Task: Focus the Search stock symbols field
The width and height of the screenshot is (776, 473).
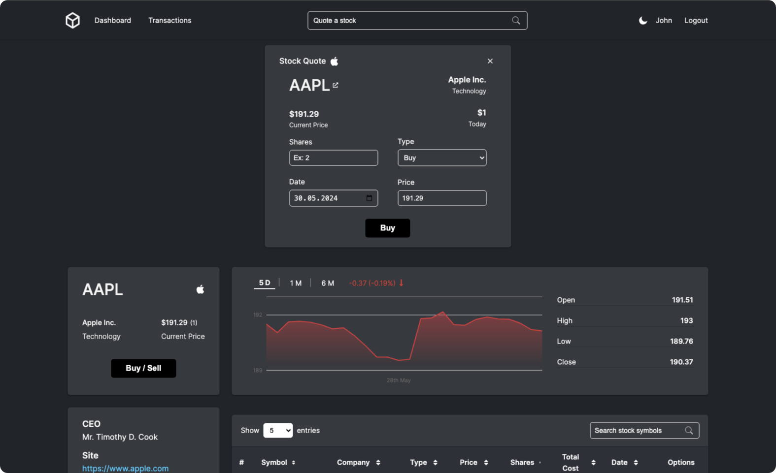Action: 644,430
